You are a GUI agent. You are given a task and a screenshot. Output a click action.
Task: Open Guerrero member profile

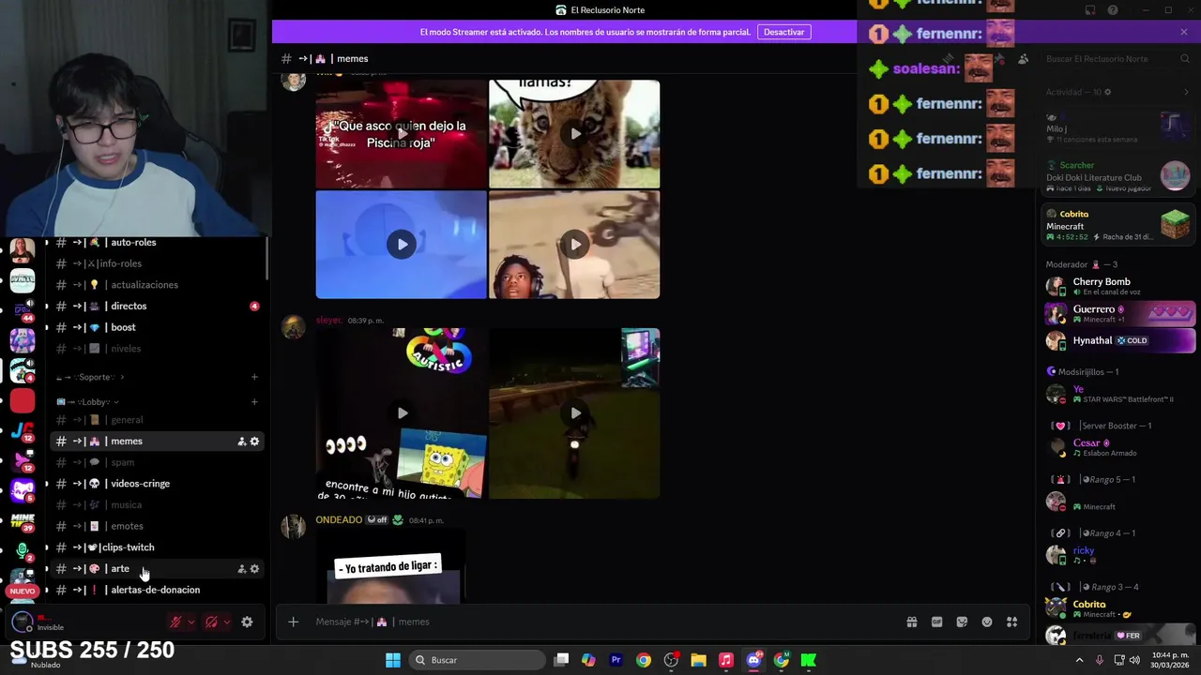click(x=1118, y=313)
